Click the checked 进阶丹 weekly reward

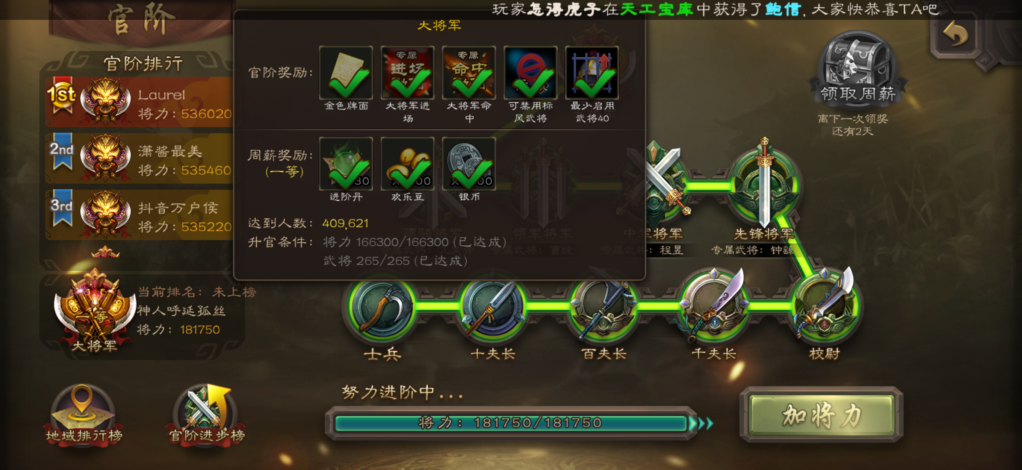click(346, 164)
